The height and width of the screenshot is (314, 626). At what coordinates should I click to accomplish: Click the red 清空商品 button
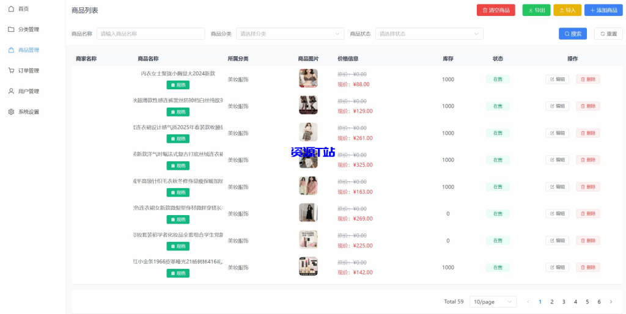496,10
